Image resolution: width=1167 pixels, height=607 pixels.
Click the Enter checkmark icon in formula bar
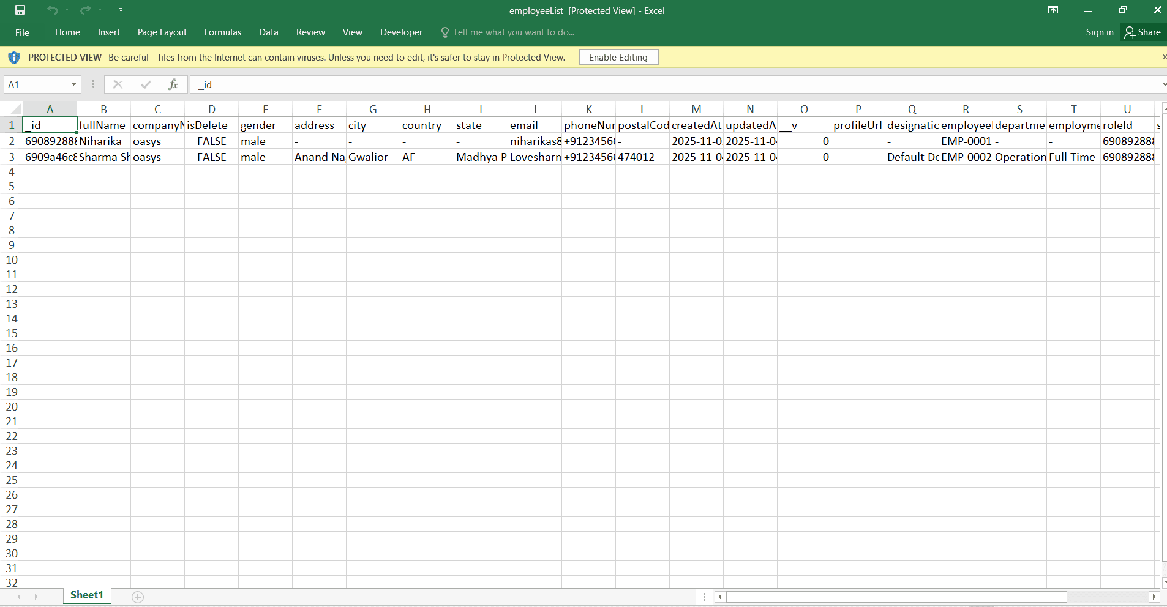coord(145,84)
